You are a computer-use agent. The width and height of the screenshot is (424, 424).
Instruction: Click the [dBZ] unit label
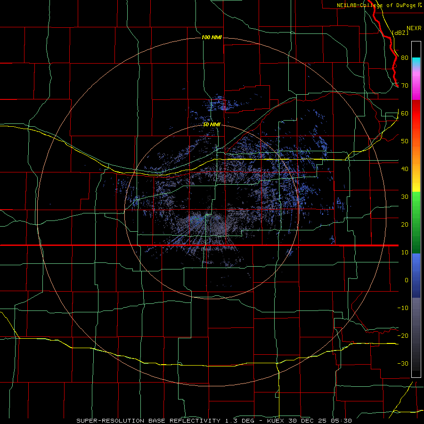[x=400, y=33]
